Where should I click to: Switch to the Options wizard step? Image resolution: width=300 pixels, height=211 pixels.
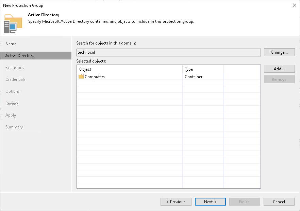coord(12,91)
